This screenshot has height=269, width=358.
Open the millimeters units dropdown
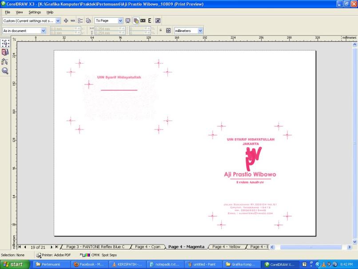[x=200, y=31]
